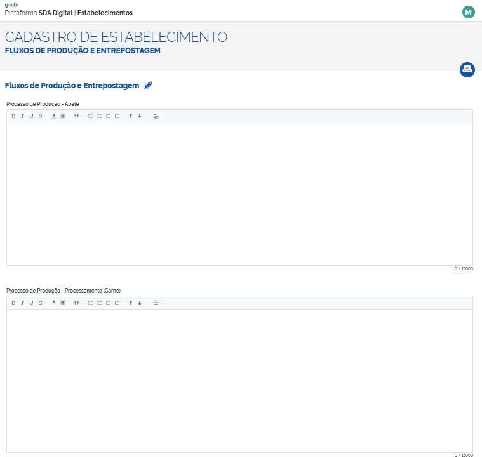The width and height of the screenshot is (482, 457).
Task: Open the user avatar M menu
Action: [x=468, y=12]
